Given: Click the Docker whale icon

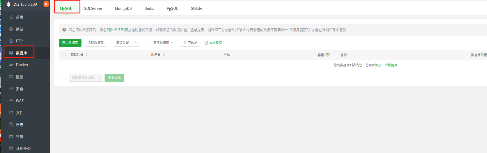Looking at the screenshot, I should 11,65.
